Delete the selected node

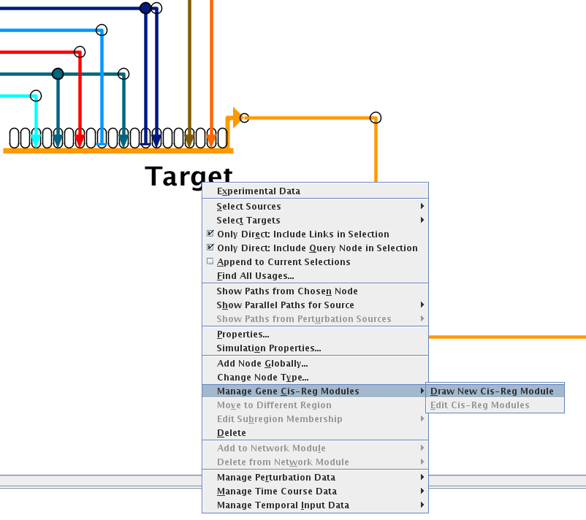point(232,433)
